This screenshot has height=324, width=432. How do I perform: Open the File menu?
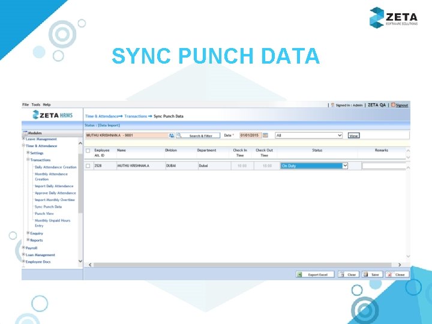click(26, 104)
